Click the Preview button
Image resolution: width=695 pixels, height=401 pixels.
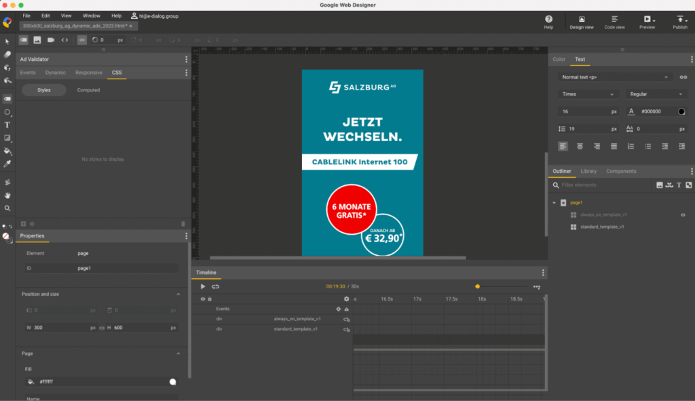(x=647, y=20)
